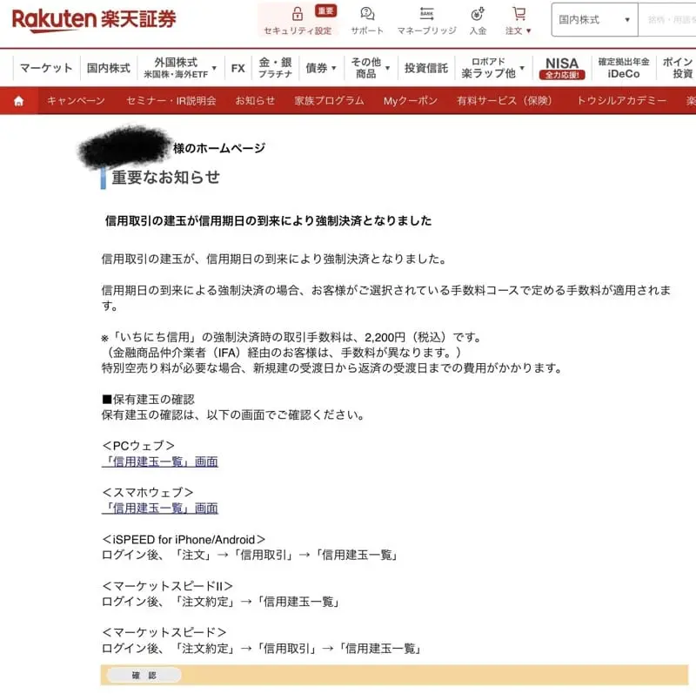Open the マーケット menu

[46, 68]
